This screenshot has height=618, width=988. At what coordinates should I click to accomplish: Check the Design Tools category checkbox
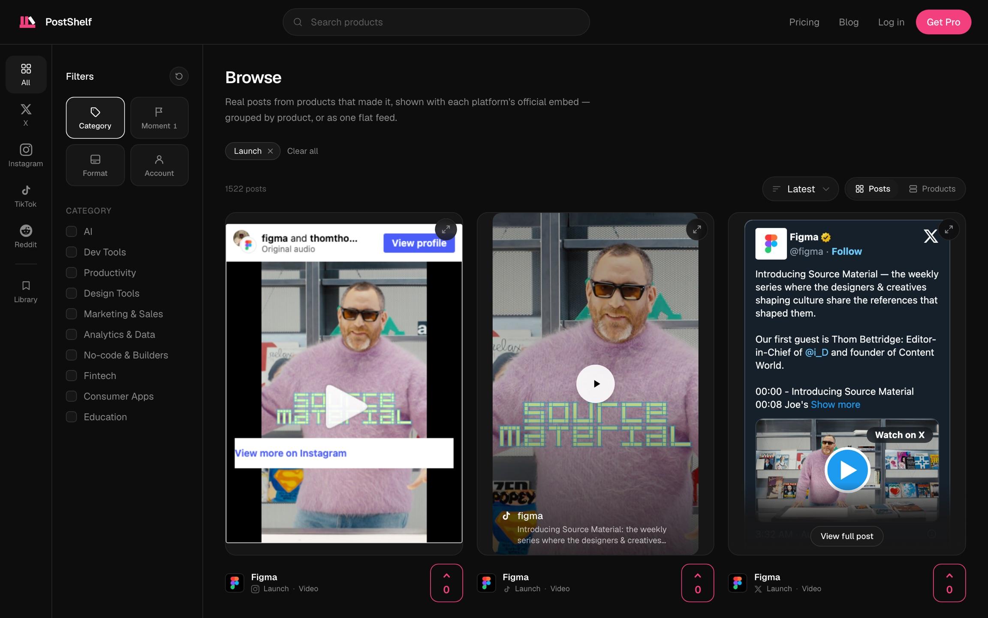click(71, 293)
